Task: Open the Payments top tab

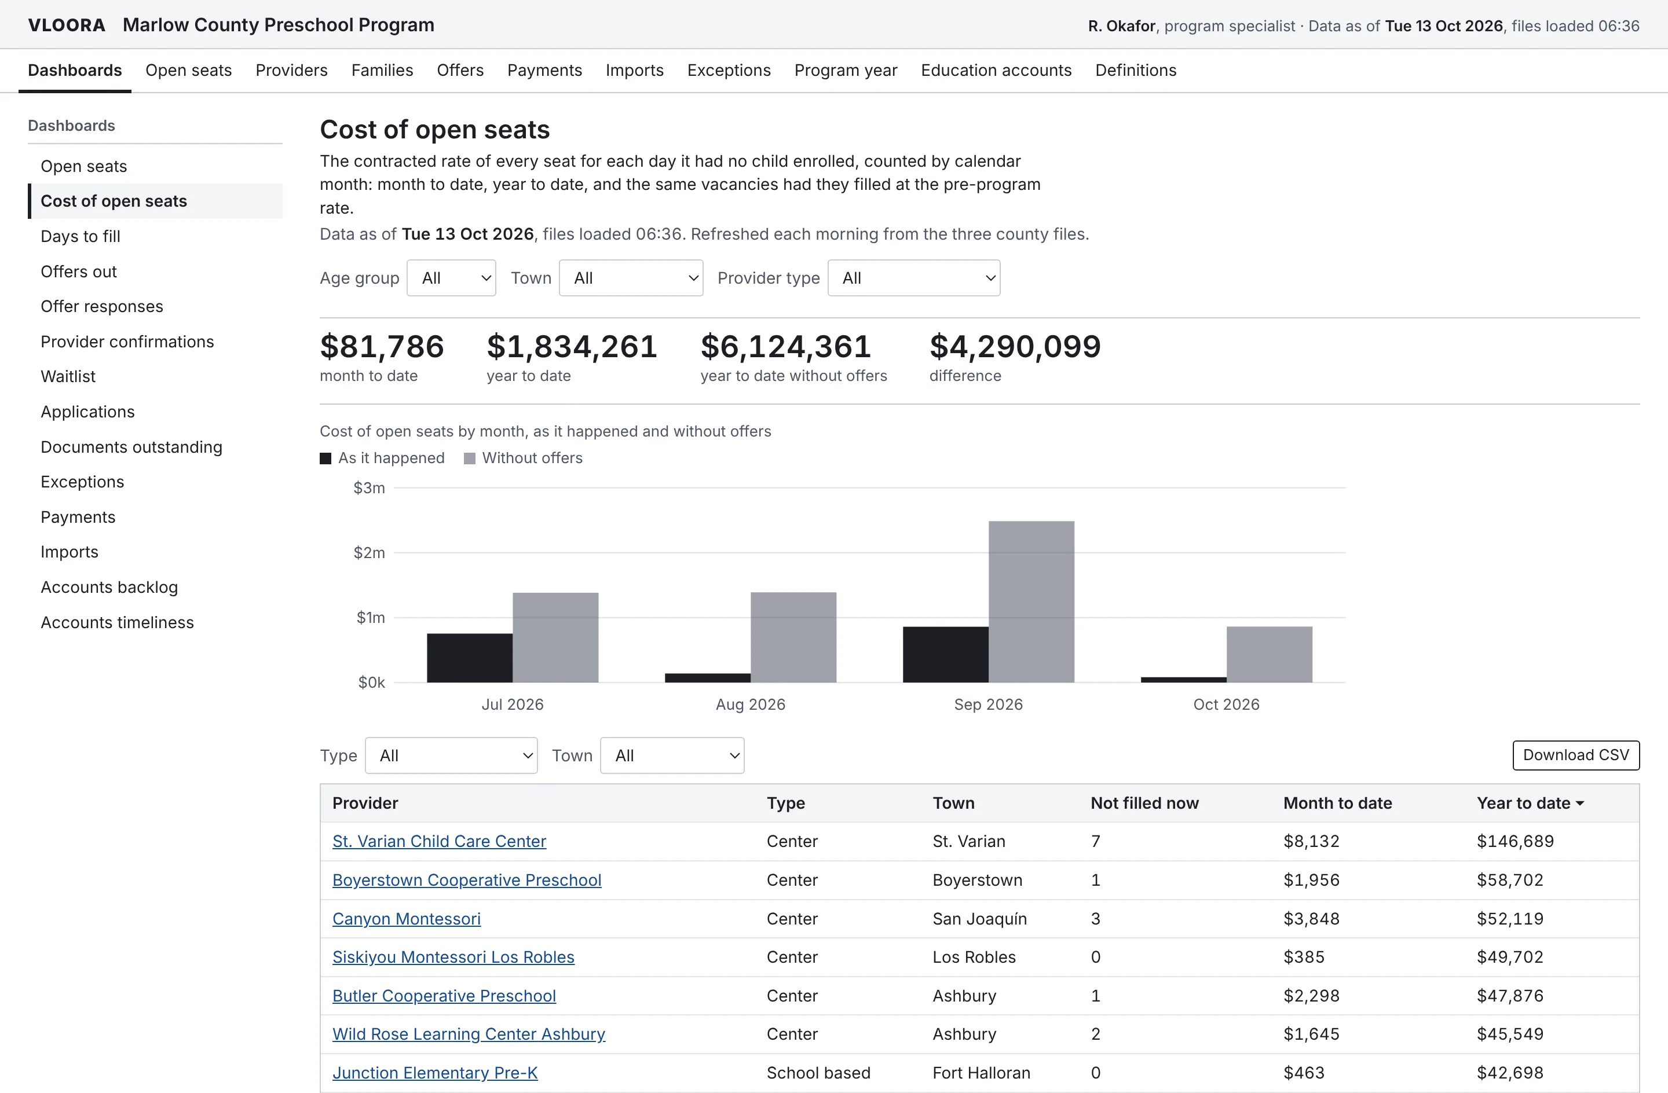Action: (x=544, y=70)
